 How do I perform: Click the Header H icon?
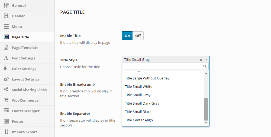6,16
